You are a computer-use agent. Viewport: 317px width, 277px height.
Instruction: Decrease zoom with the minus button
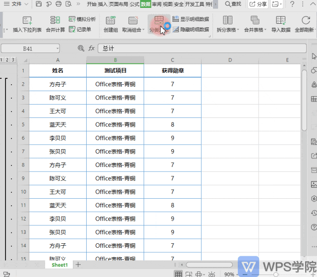tap(245, 275)
